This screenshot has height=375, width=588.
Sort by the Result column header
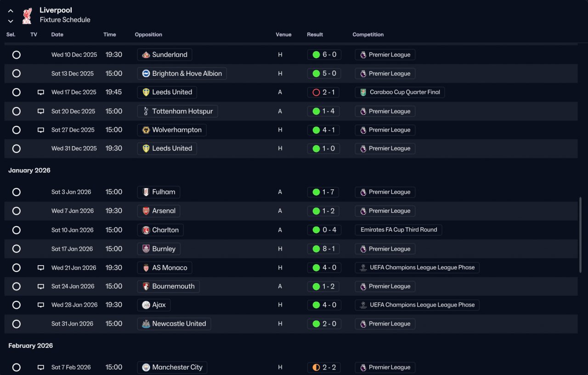click(315, 34)
